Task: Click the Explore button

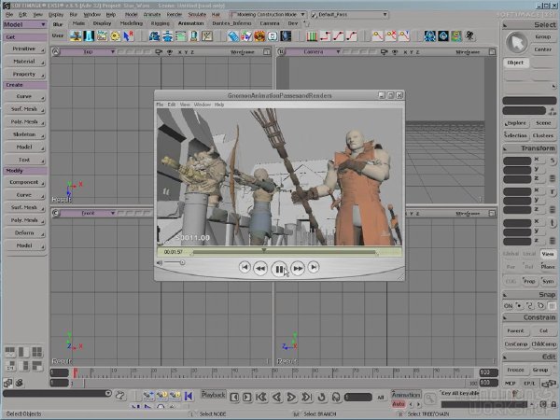Action: 515,123
